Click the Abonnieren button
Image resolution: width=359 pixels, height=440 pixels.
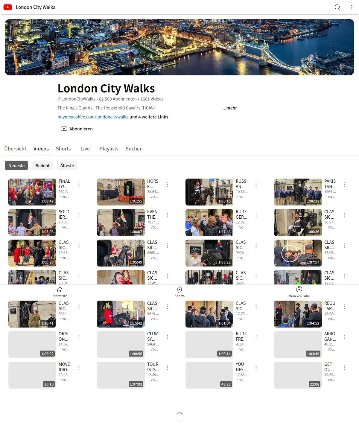point(77,129)
